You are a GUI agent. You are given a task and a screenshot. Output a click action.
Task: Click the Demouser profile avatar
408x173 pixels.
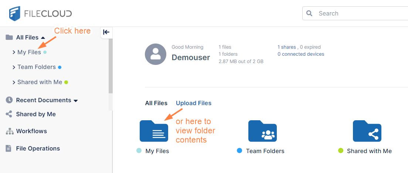(156, 54)
